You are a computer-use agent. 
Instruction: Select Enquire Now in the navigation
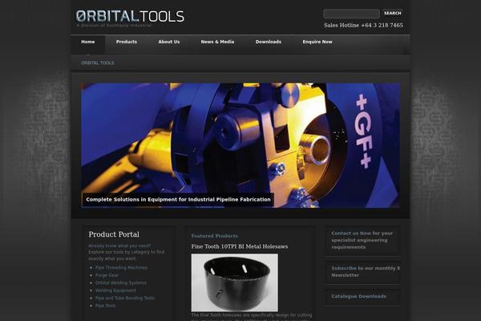317,42
